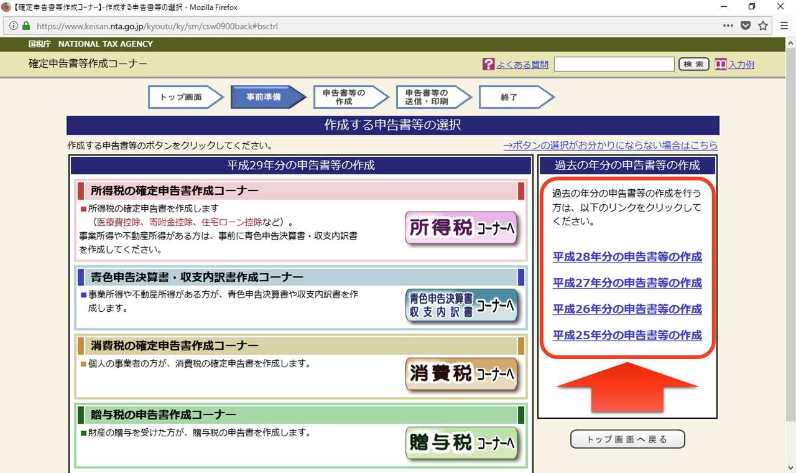Click 青色申告決算書収支内訳書コーナーへ button
796x473 pixels.
tap(461, 306)
